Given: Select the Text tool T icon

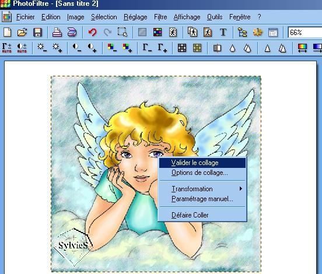Looking at the screenshot, I should (223, 32).
